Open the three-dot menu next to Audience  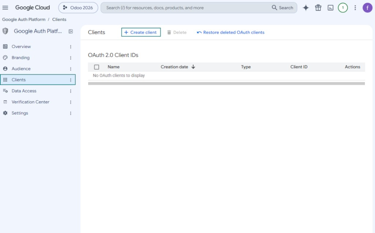tap(71, 69)
